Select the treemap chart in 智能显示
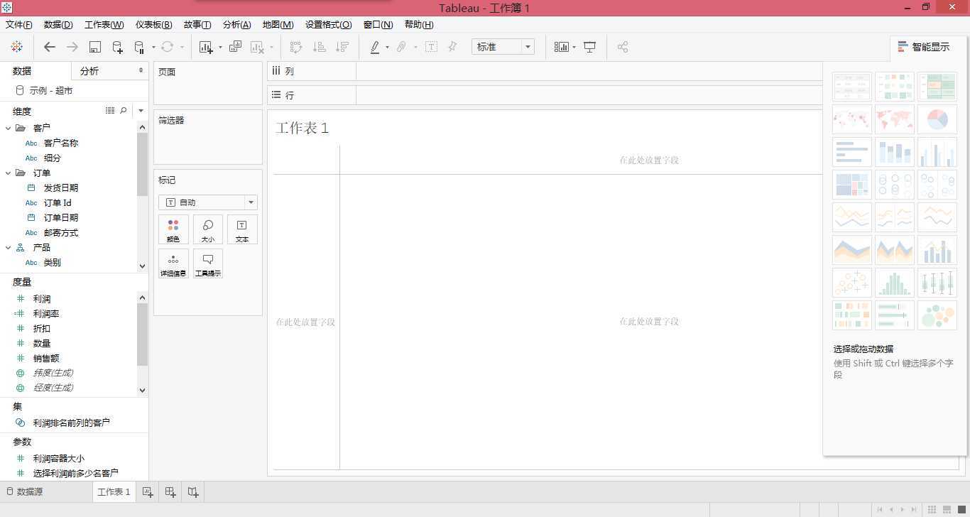This screenshot has height=517, width=970. (x=852, y=185)
